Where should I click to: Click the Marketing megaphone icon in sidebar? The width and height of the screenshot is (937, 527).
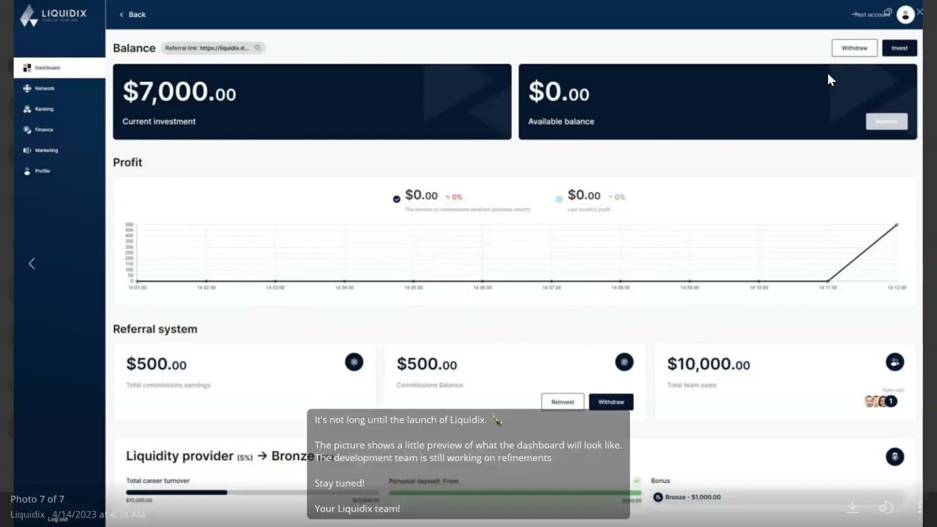[27, 150]
